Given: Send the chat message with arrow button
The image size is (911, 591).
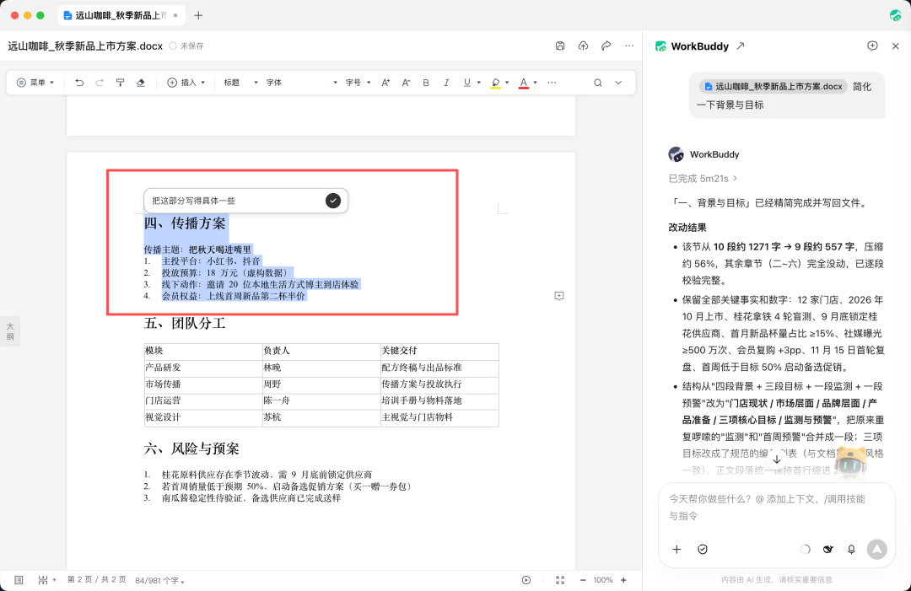Looking at the screenshot, I should pos(876,549).
